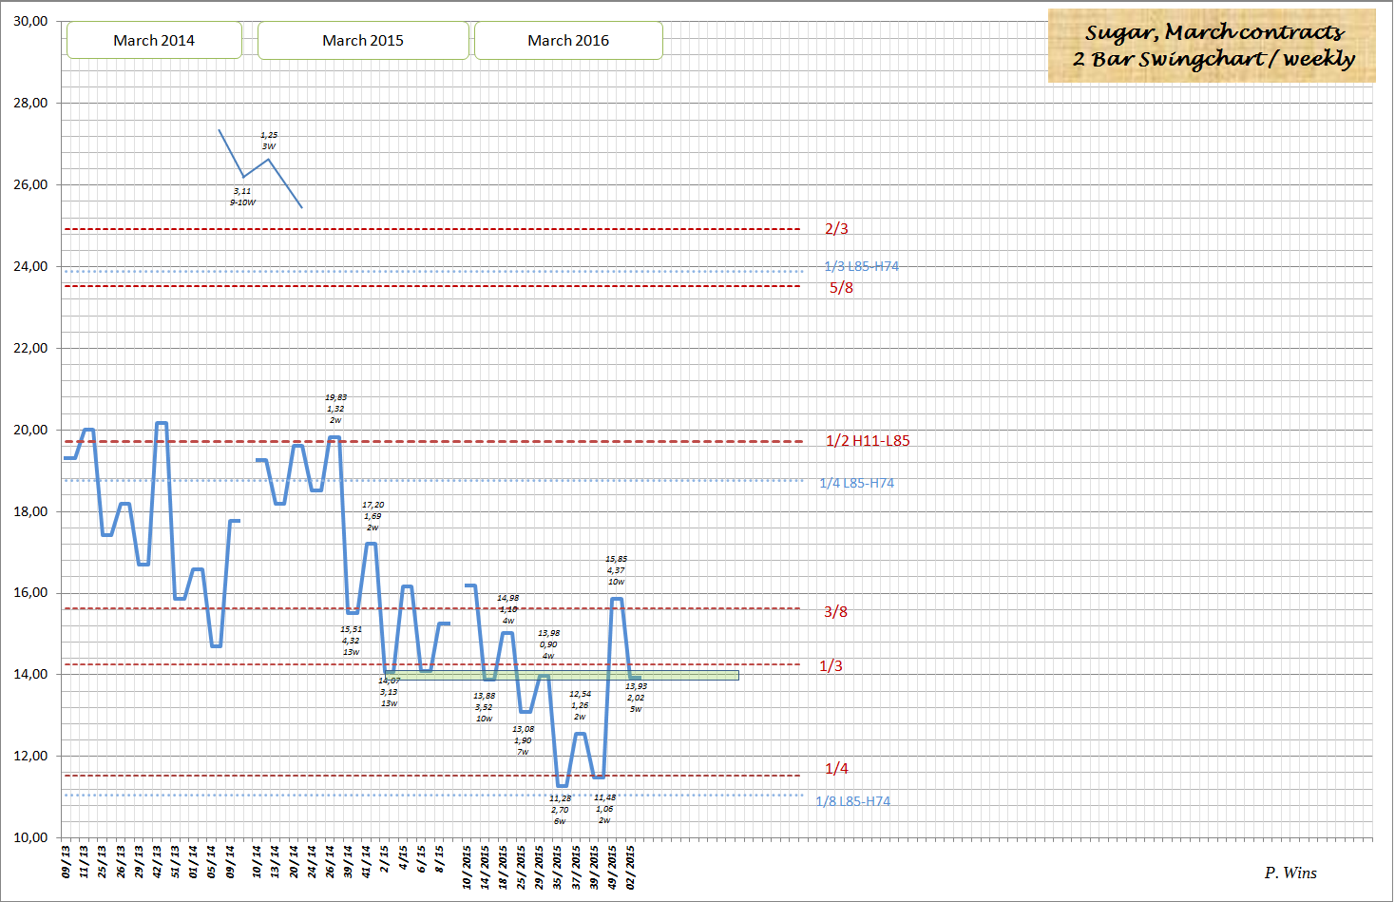Screen dimensions: 1395x902
Task: Click the 1/4 L85-H74 label
Action: [858, 483]
